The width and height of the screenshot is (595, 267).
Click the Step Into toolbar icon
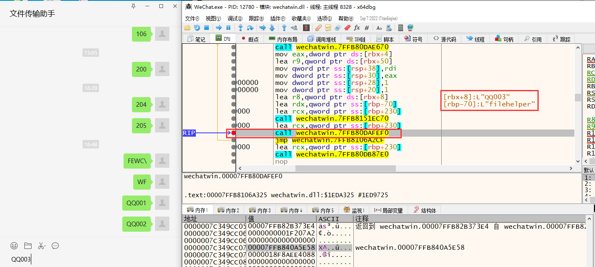pyautogui.click(x=240, y=28)
